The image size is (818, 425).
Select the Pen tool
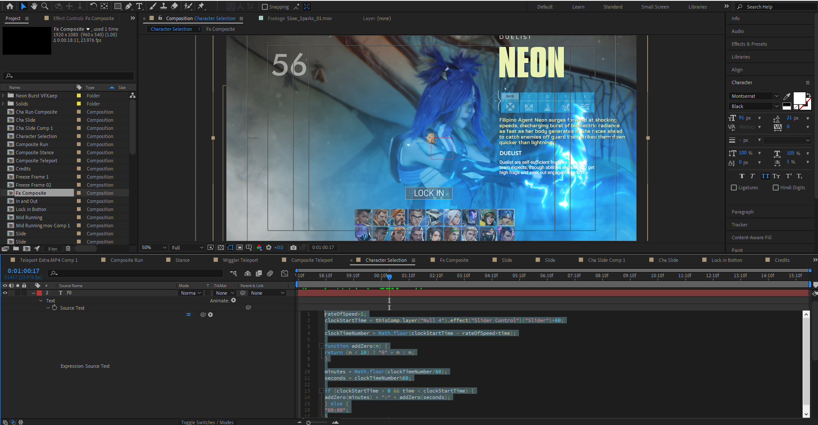click(129, 6)
